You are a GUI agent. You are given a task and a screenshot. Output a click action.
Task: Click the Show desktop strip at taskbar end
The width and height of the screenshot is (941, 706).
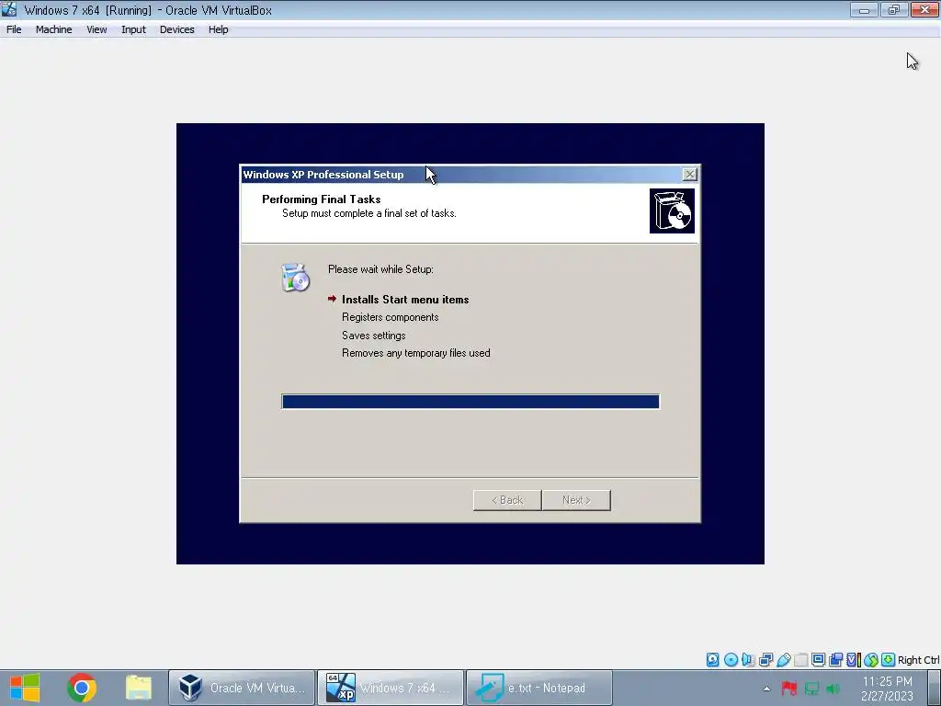pyautogui.click(x=935, y=688)
